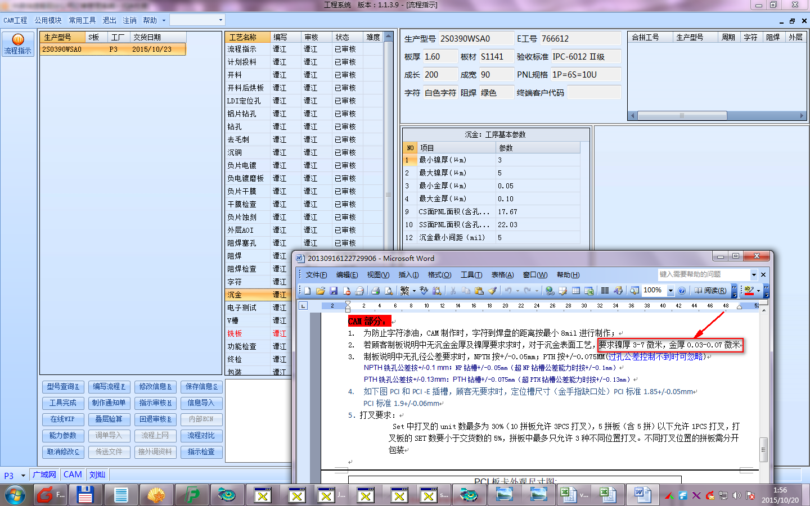Image resolution: width=810 pixels, height=506 pixels.
Task: Open the 公用模块 menu
Action: (x=48, y=20)
